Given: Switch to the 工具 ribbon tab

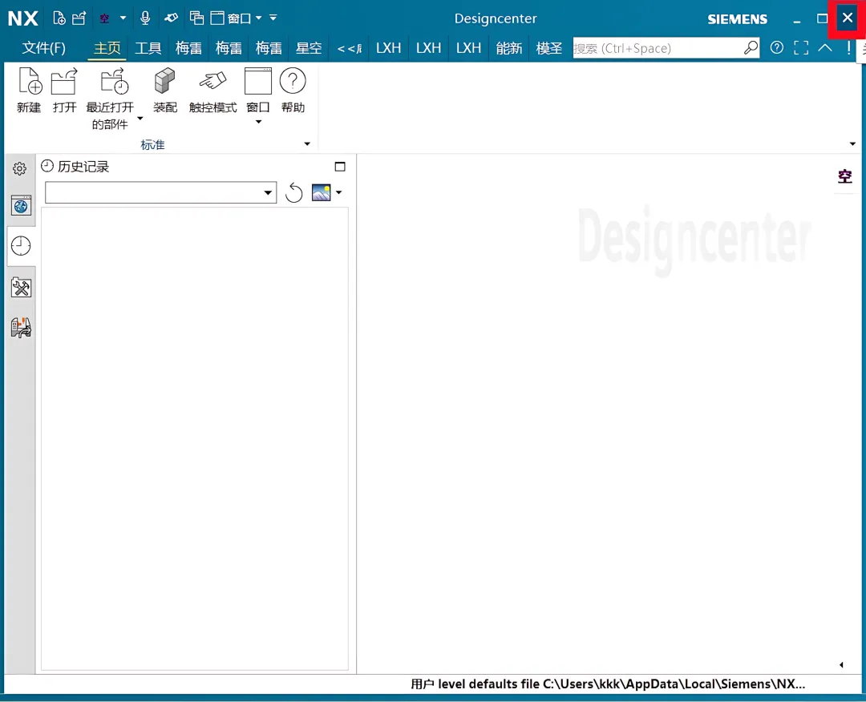Looking at the screenshot, I should pos(148,48).
